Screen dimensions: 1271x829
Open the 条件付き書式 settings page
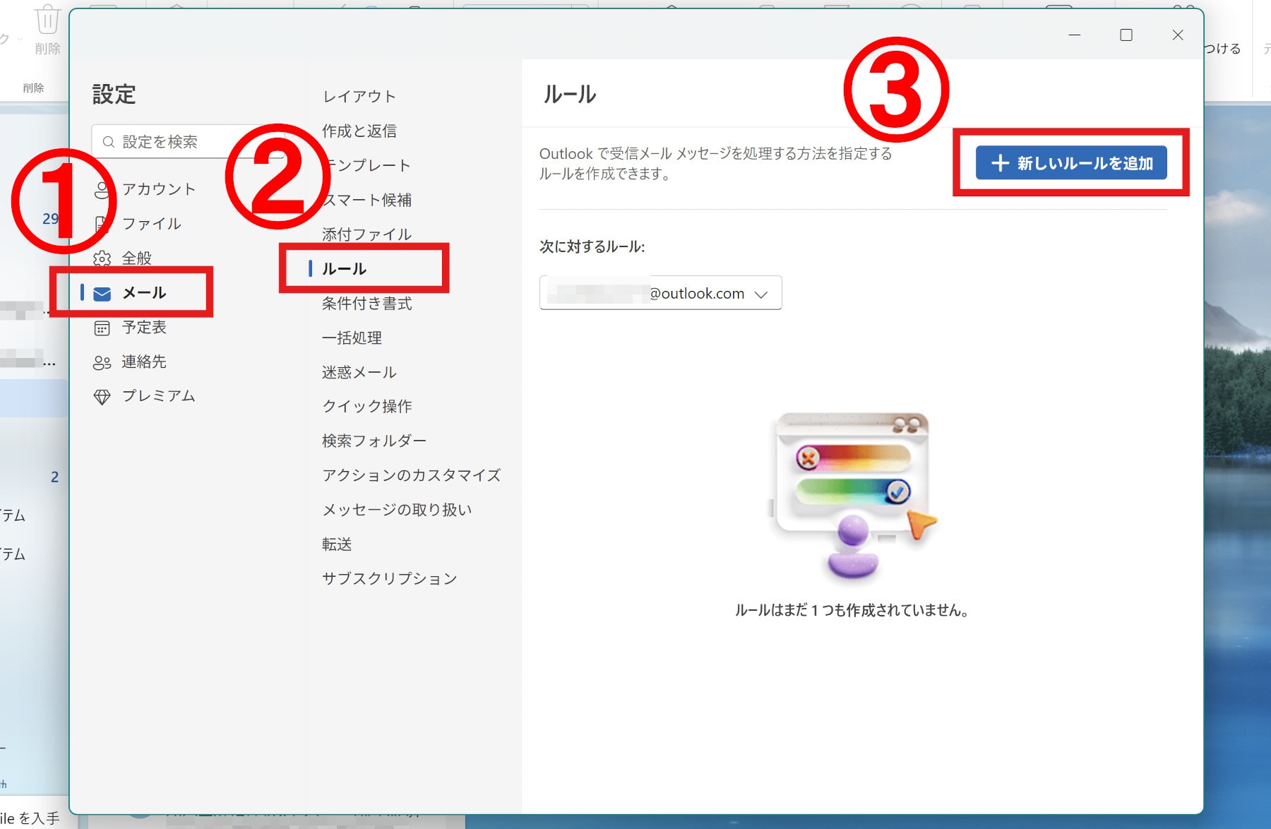(x=366, y=304)
